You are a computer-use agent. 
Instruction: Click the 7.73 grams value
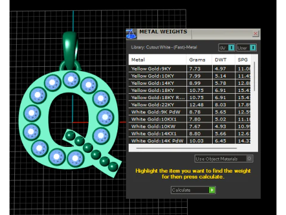195,69
